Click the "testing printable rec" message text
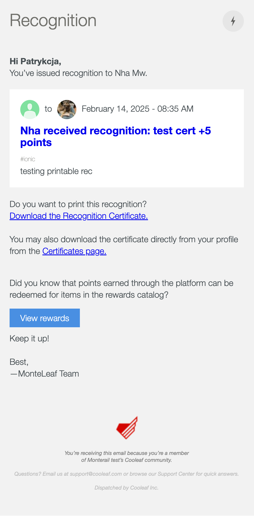This screenshot has width=254, height=517. coord(56,171)
